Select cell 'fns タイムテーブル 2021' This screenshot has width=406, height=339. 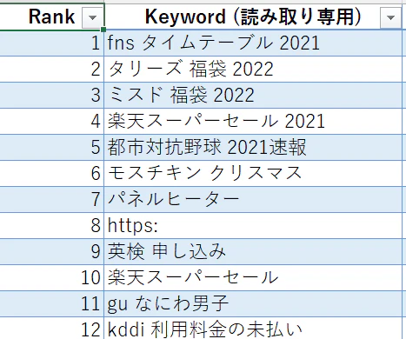pos(253,43)
